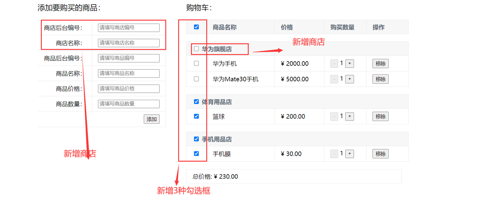Click the 商品名称 column header
477x200 pixels.
(x=225, y=27)
